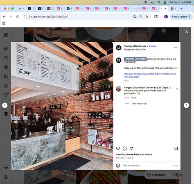The width and height of the screenshot is (194, 184).
Task: Click the browser forward arrow
Action: coord(11,16)
